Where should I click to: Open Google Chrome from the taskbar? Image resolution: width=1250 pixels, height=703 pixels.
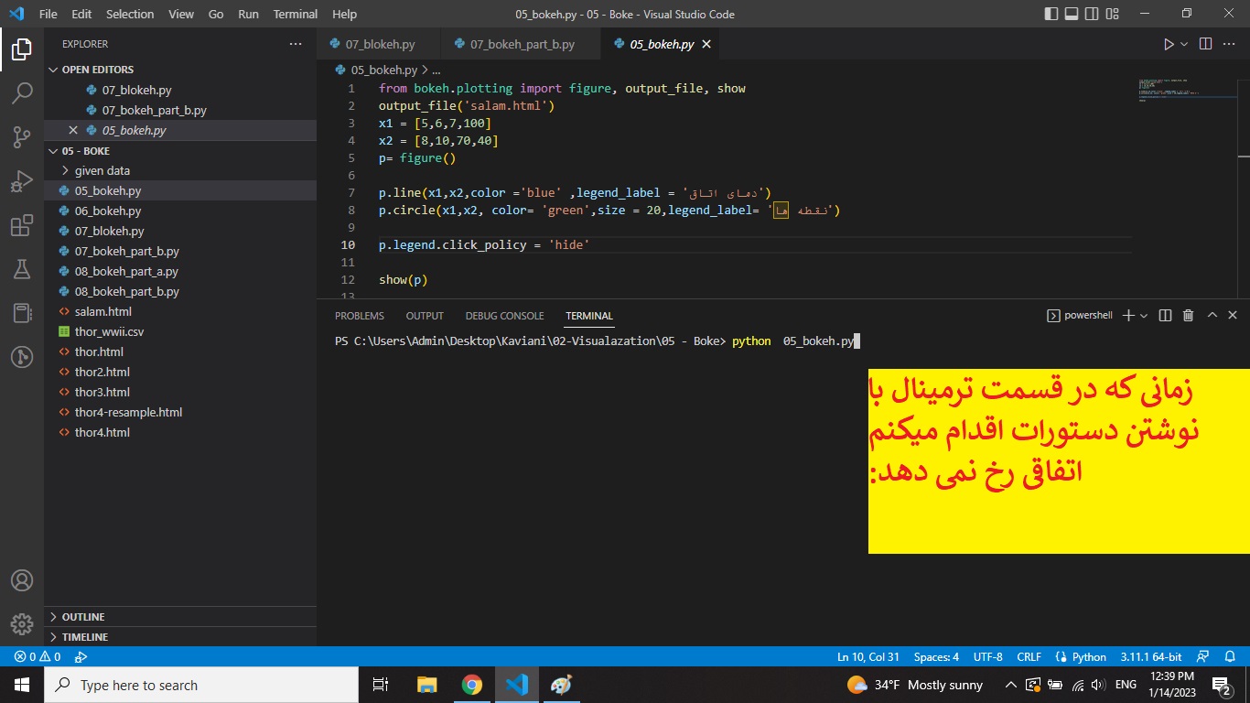[471, 685]
